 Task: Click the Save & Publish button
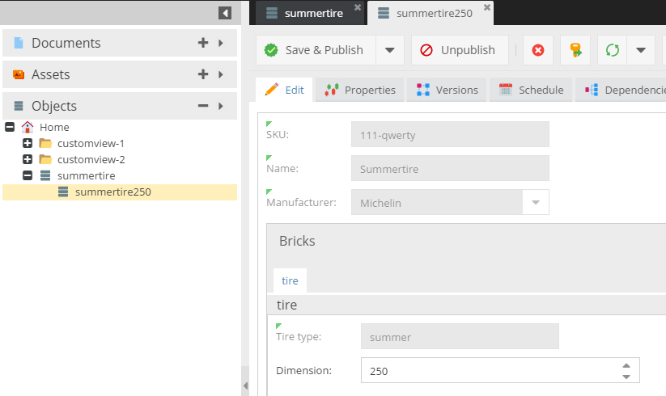tap(315, 50)
